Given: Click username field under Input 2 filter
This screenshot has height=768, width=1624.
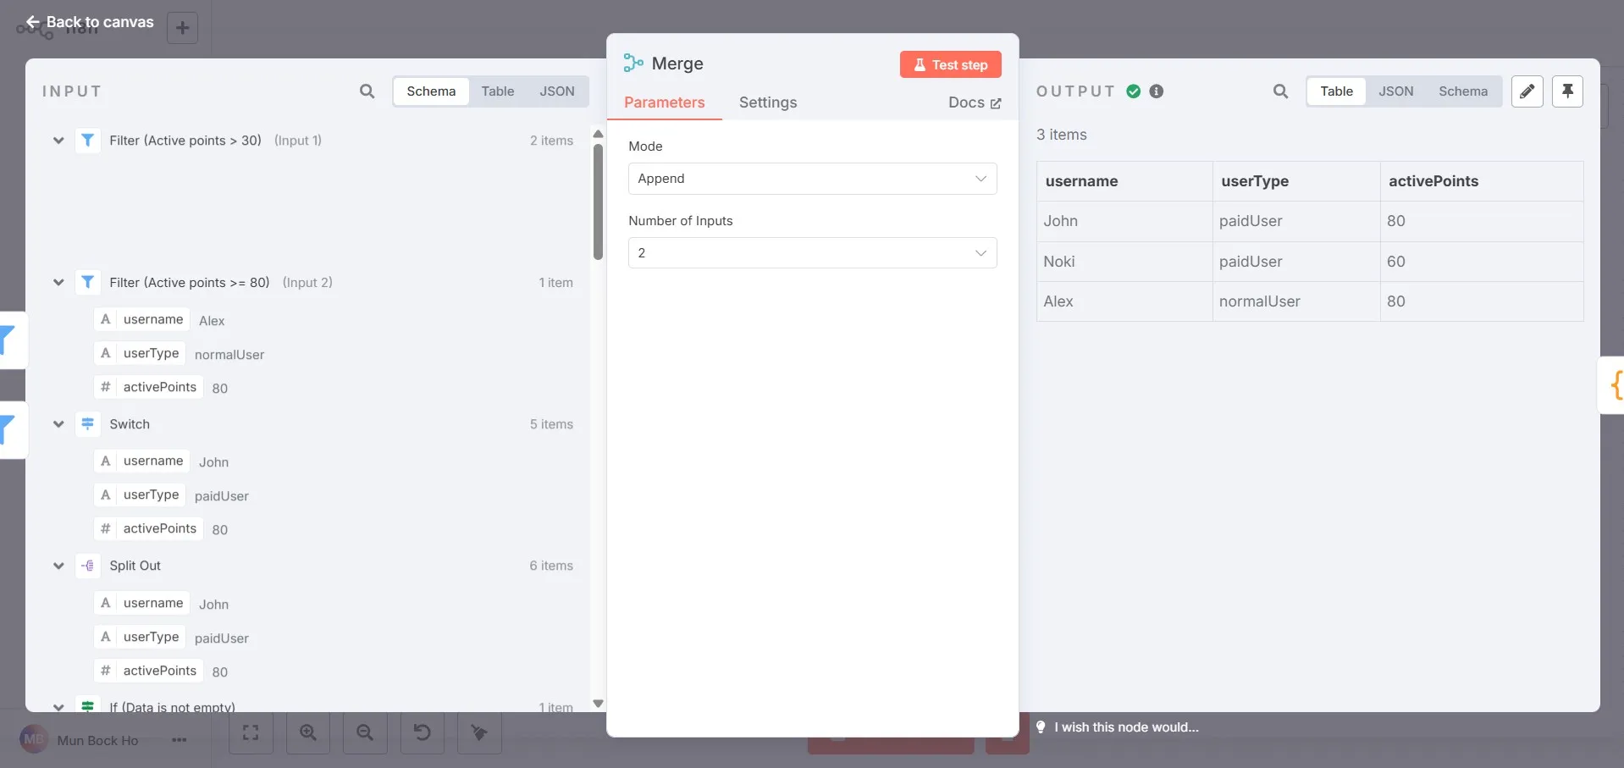Looking at the screenshot, I should (141, 319).
